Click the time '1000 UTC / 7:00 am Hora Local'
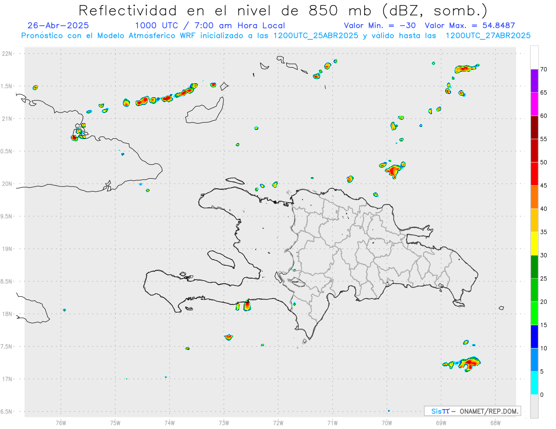The height and width of the screenshot is (429, 556). click(210, 25)
